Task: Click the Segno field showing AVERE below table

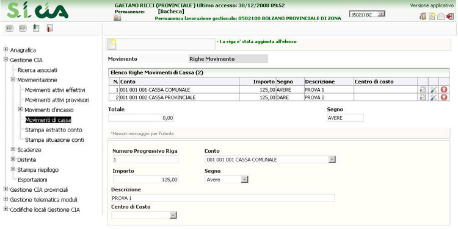Action: pos(345,118)
